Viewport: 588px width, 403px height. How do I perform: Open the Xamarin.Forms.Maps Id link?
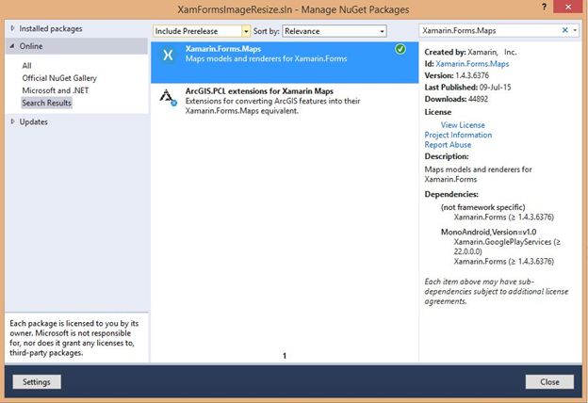coord(472,64)
